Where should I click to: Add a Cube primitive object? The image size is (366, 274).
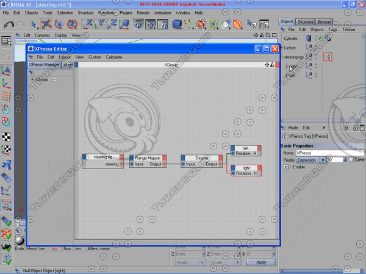click(x=177, y=24)
